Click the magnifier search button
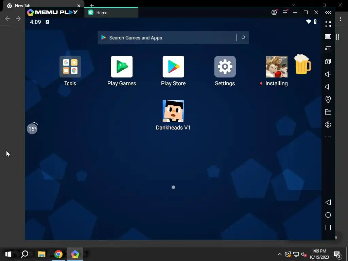This screenshot has width=348, height=261. [x=243, y=37]
